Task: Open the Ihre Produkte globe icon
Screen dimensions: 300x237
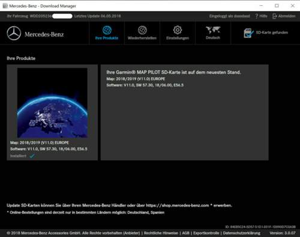Action: point(107,30)
